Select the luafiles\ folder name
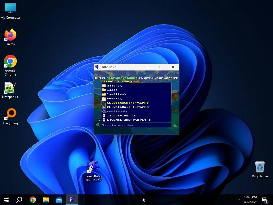 (x=117, y=94)
